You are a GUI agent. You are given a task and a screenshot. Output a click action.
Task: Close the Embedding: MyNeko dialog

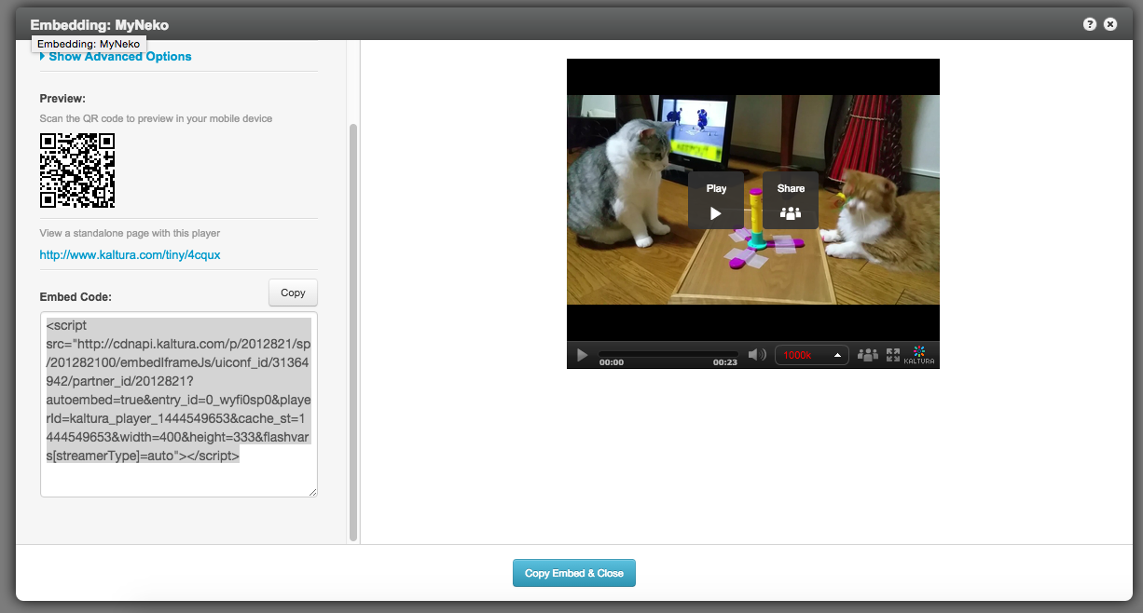(x=1110, y=24)
